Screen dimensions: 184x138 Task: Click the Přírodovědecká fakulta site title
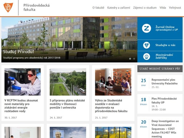pos(36,7)
